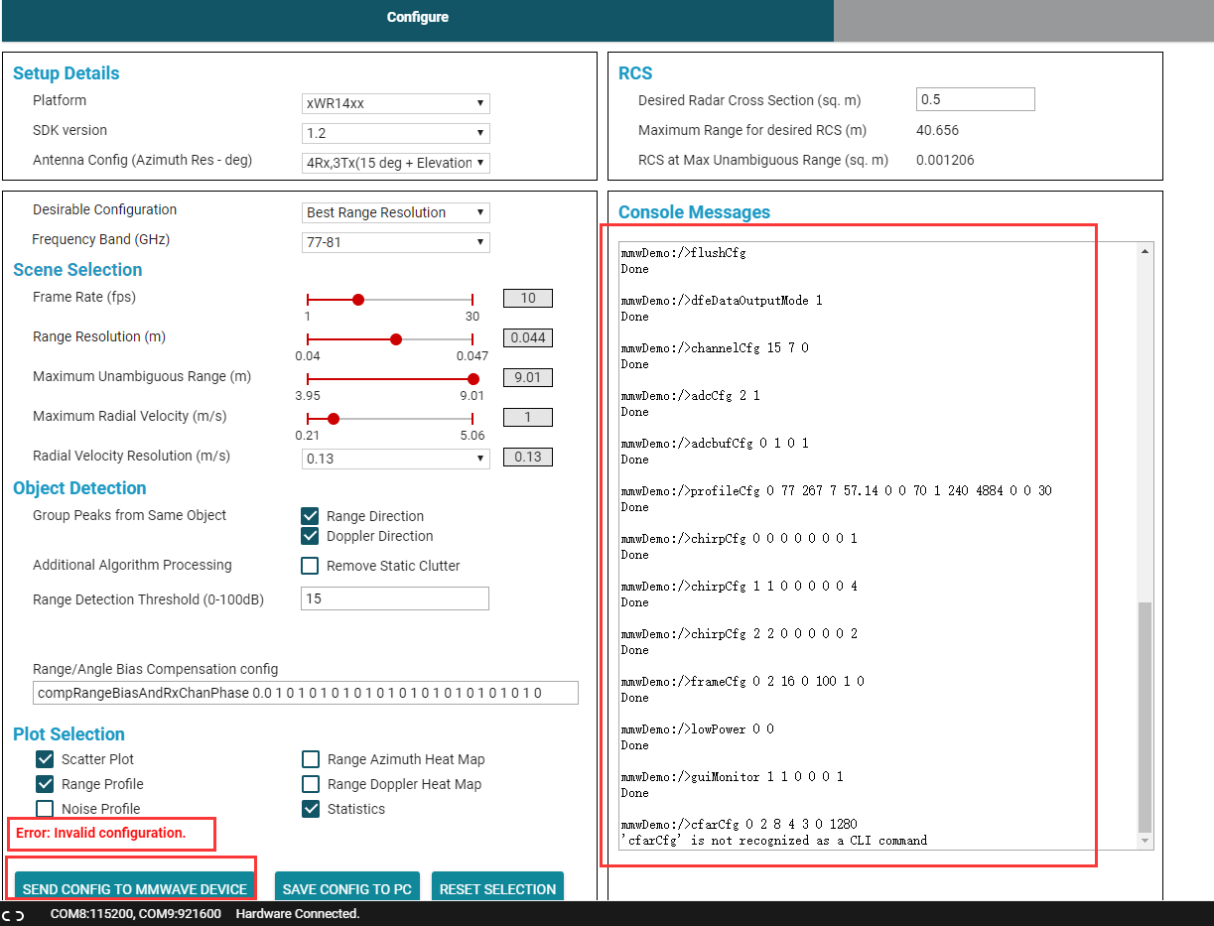
Task: Click the frameCfg 0 2 16 0 100 1 0 line
Action: (x=742, y=682)
